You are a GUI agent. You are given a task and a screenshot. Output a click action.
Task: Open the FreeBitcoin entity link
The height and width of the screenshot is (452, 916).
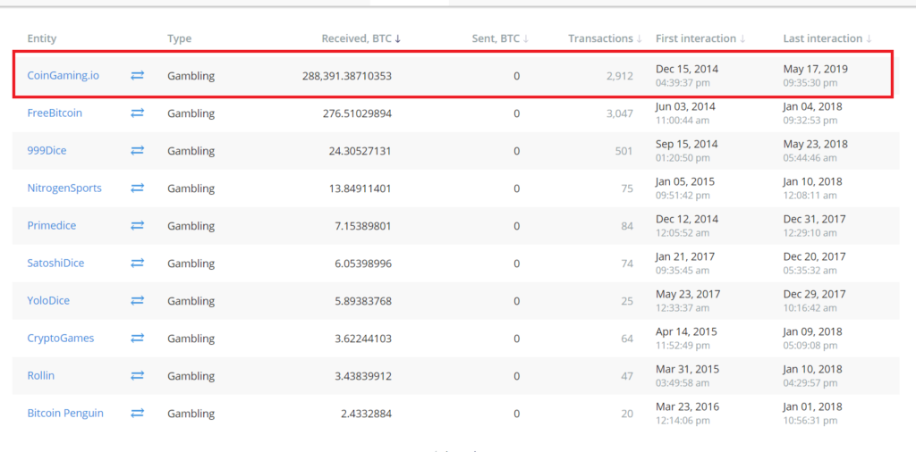(x=55, y=113)
